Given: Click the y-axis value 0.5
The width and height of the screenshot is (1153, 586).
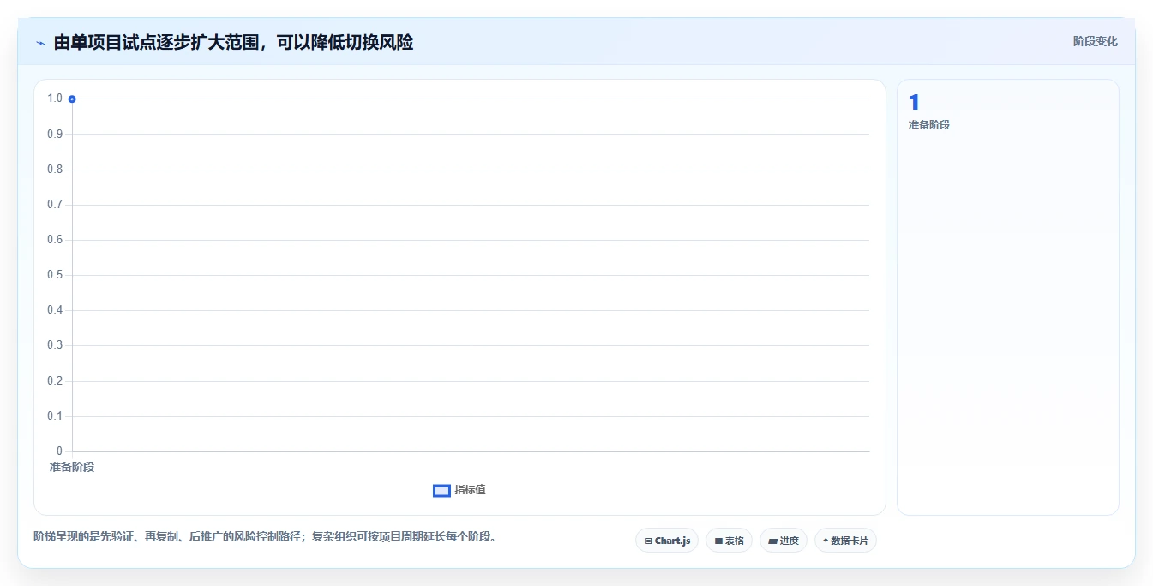Looking at the screenshot, I should pos(55,275).
